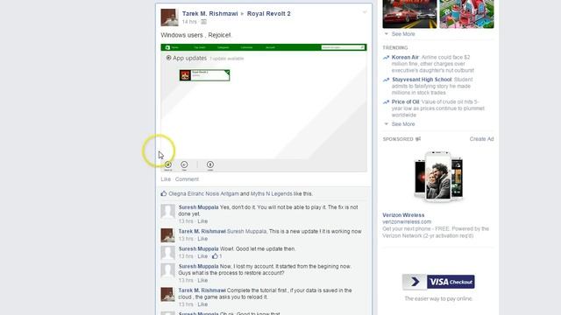Open Tarek M. Rishmawi's post profile picture
Screen dimensions: 561x315
click(x=169, y=17)
